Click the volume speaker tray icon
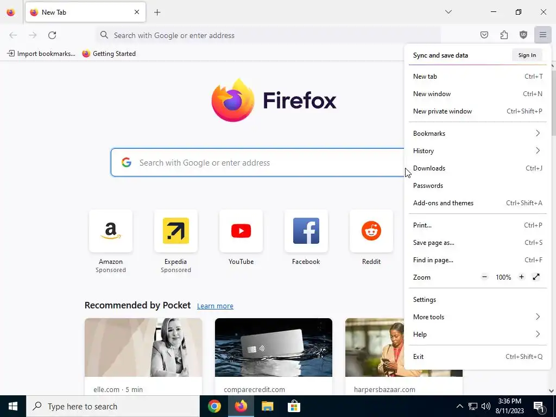Screen dimensions: 556x417 pos(486,406)
